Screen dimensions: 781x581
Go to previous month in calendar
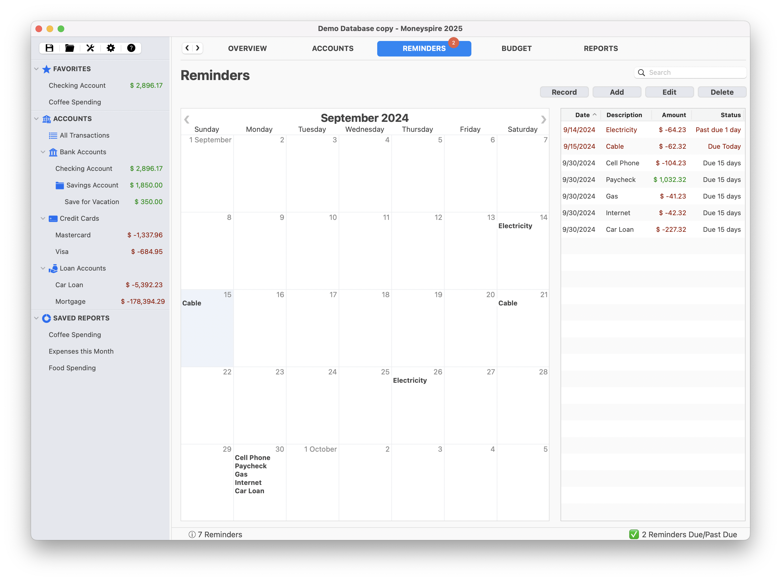point(187,120)
